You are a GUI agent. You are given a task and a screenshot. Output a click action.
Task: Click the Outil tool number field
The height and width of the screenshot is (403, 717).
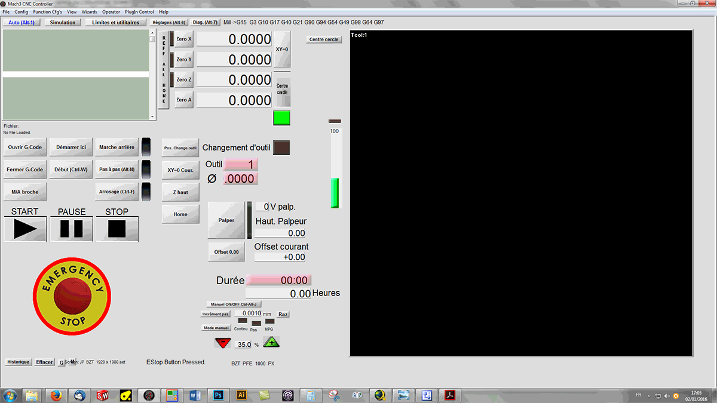[241, 164]
